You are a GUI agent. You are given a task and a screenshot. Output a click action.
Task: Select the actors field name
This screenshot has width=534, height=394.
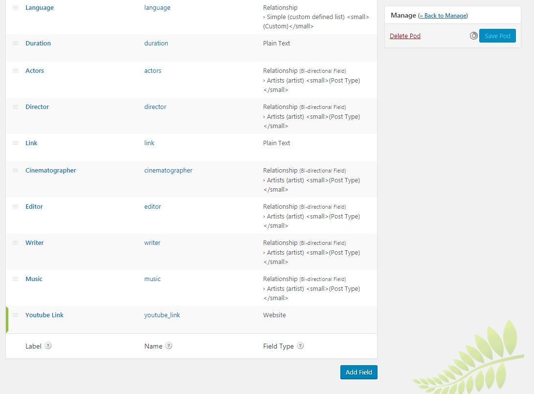pos(152,70)
